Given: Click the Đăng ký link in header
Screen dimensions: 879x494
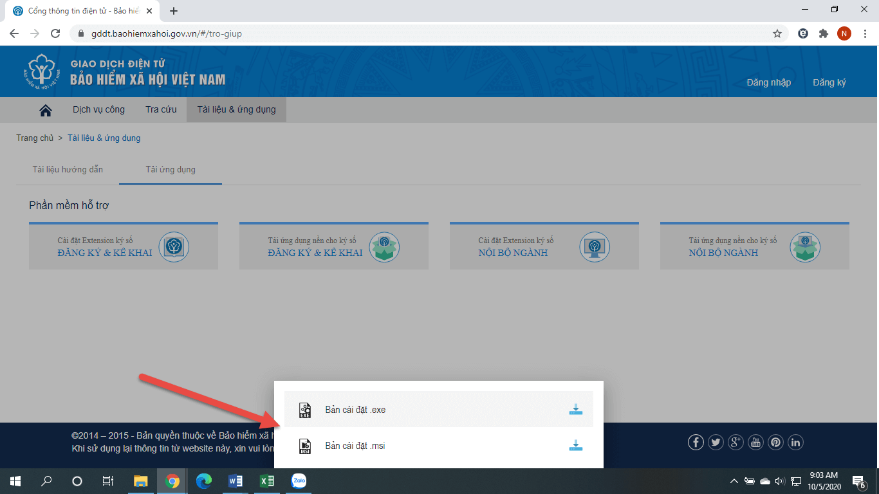Looking at the screenshot, I should pos(829,82).
